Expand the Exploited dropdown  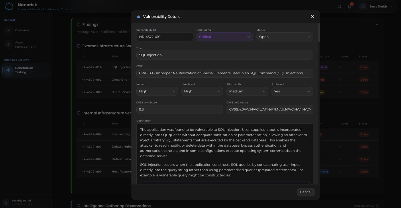tap(292, 91)
